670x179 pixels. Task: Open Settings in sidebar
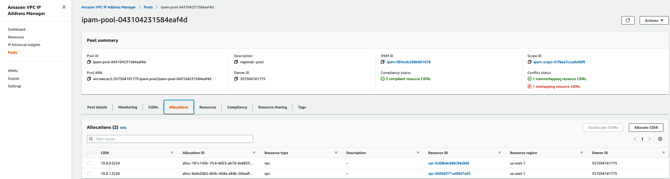click(15, 86)
